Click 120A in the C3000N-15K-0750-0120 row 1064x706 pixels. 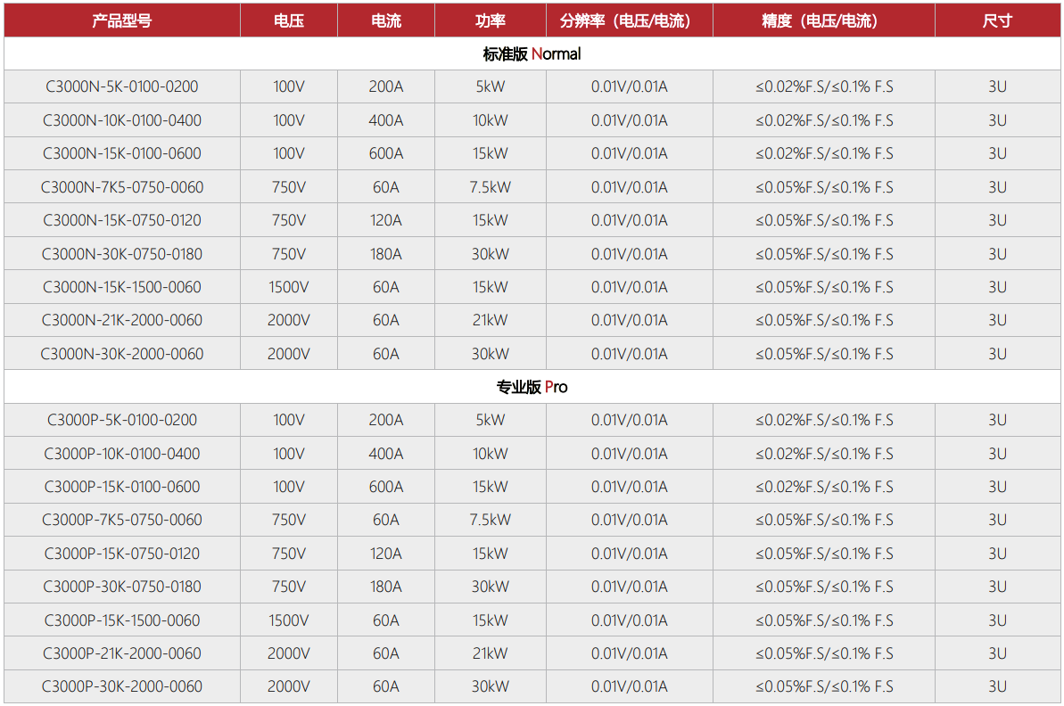(386, 220)
